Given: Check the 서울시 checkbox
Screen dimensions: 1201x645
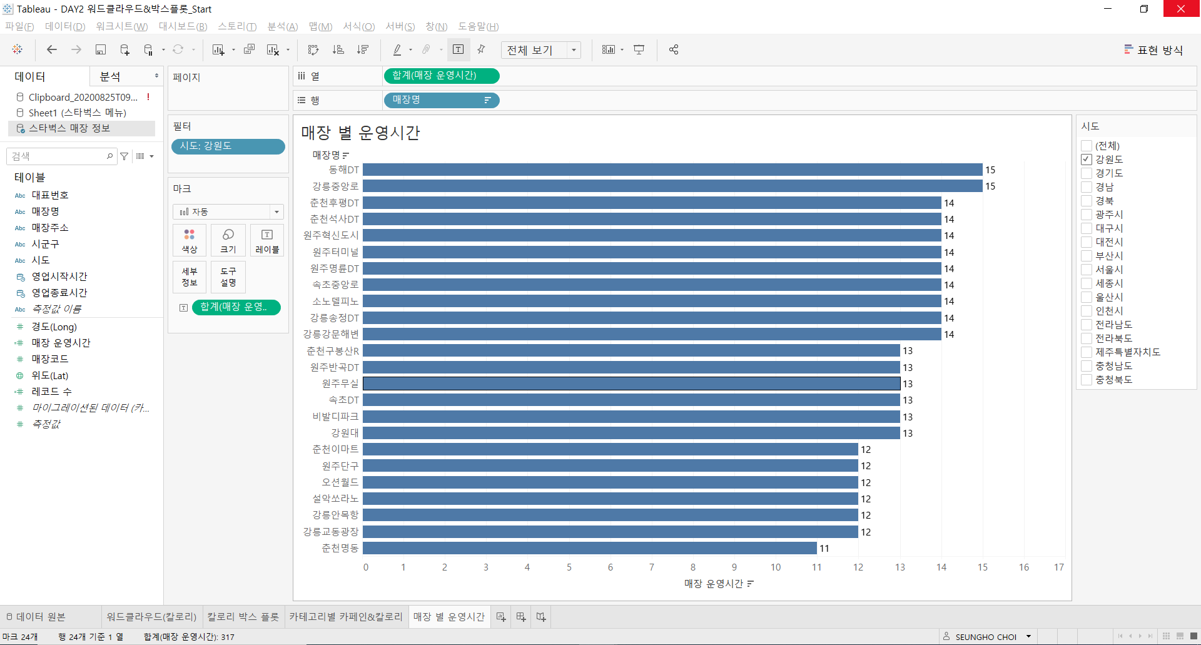Looking at the screenshot, I should click(x=1087, y=270).
